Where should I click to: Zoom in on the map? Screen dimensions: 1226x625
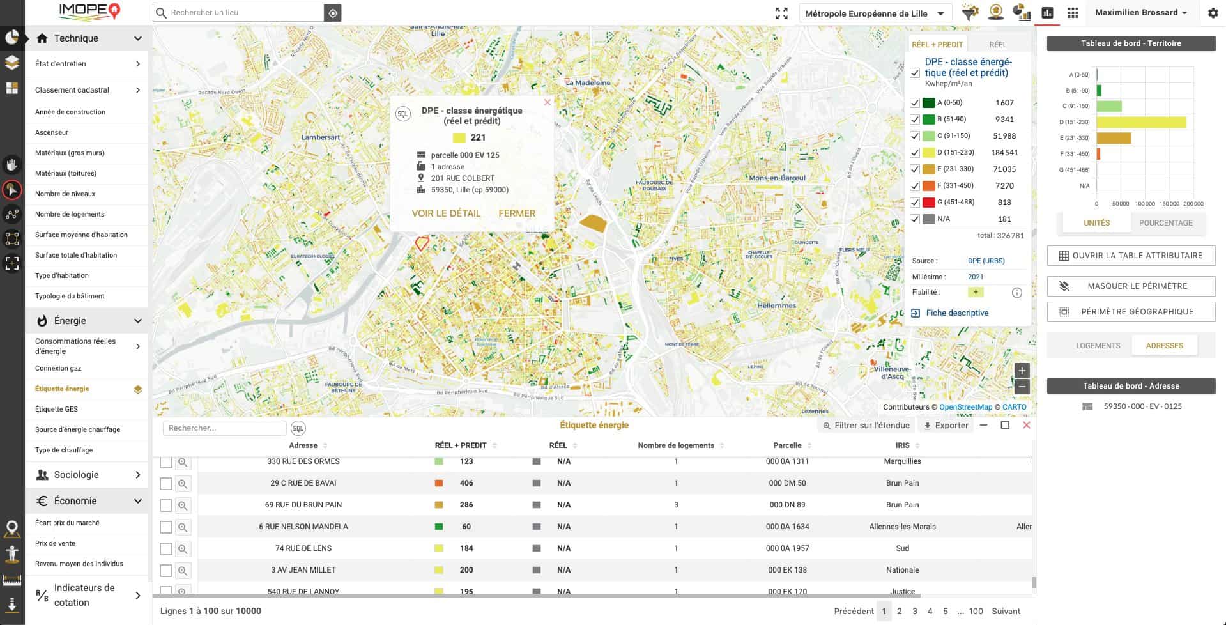[1022, 371]
